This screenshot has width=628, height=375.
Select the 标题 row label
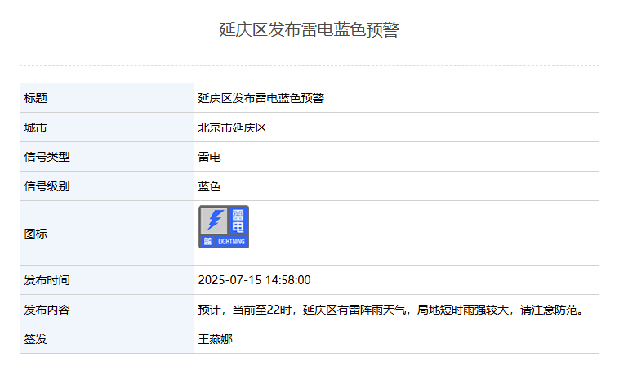pyautogui.click(x=36, y=98)
